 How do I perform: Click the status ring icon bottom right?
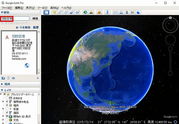point(175,122)
